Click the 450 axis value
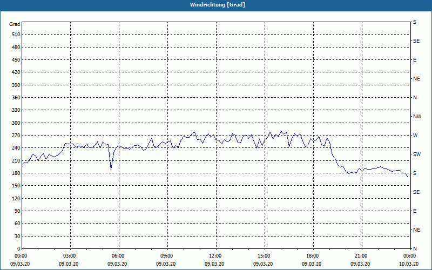The height and width of the screenshot is (270, 432). tap(16, 60)
